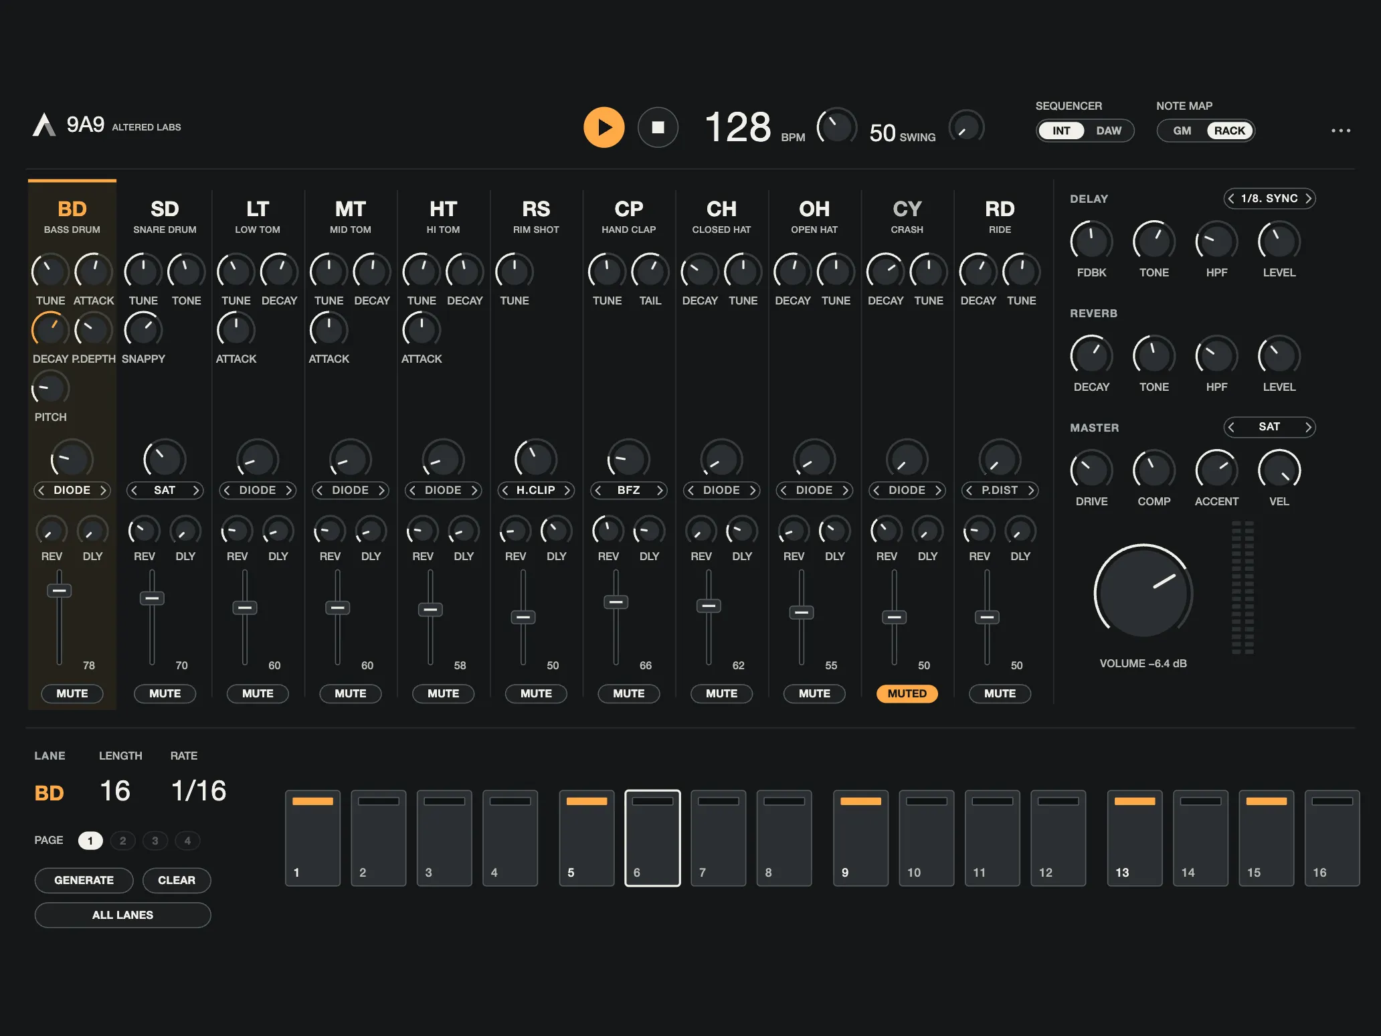Switch sequencer mode to DAW
1381x1036 pixels.
coord(1108,131)
